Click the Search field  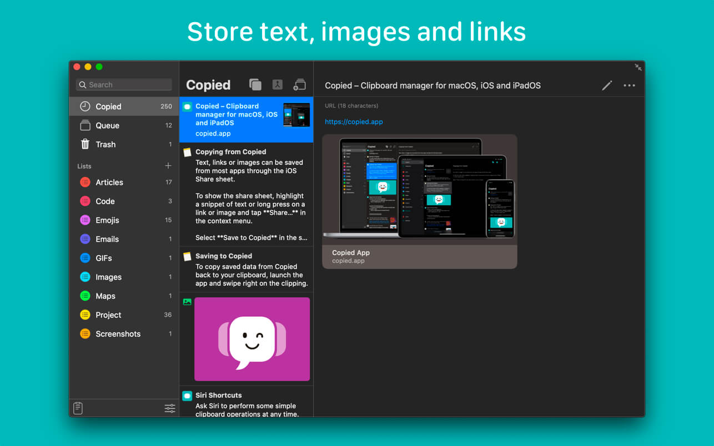click(x=124, y=85)
